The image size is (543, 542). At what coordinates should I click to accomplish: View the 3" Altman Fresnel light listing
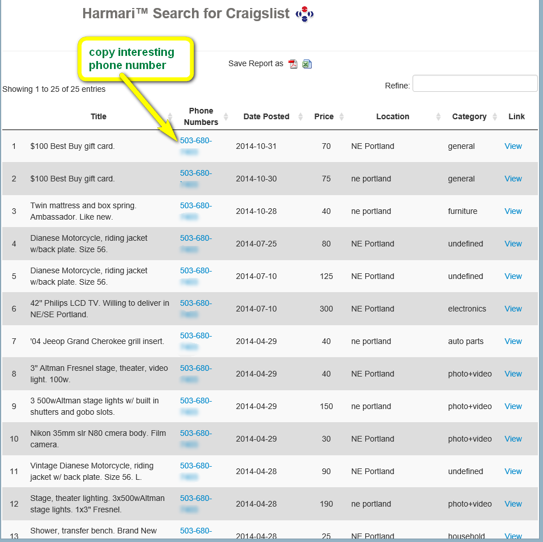point(513,374)
